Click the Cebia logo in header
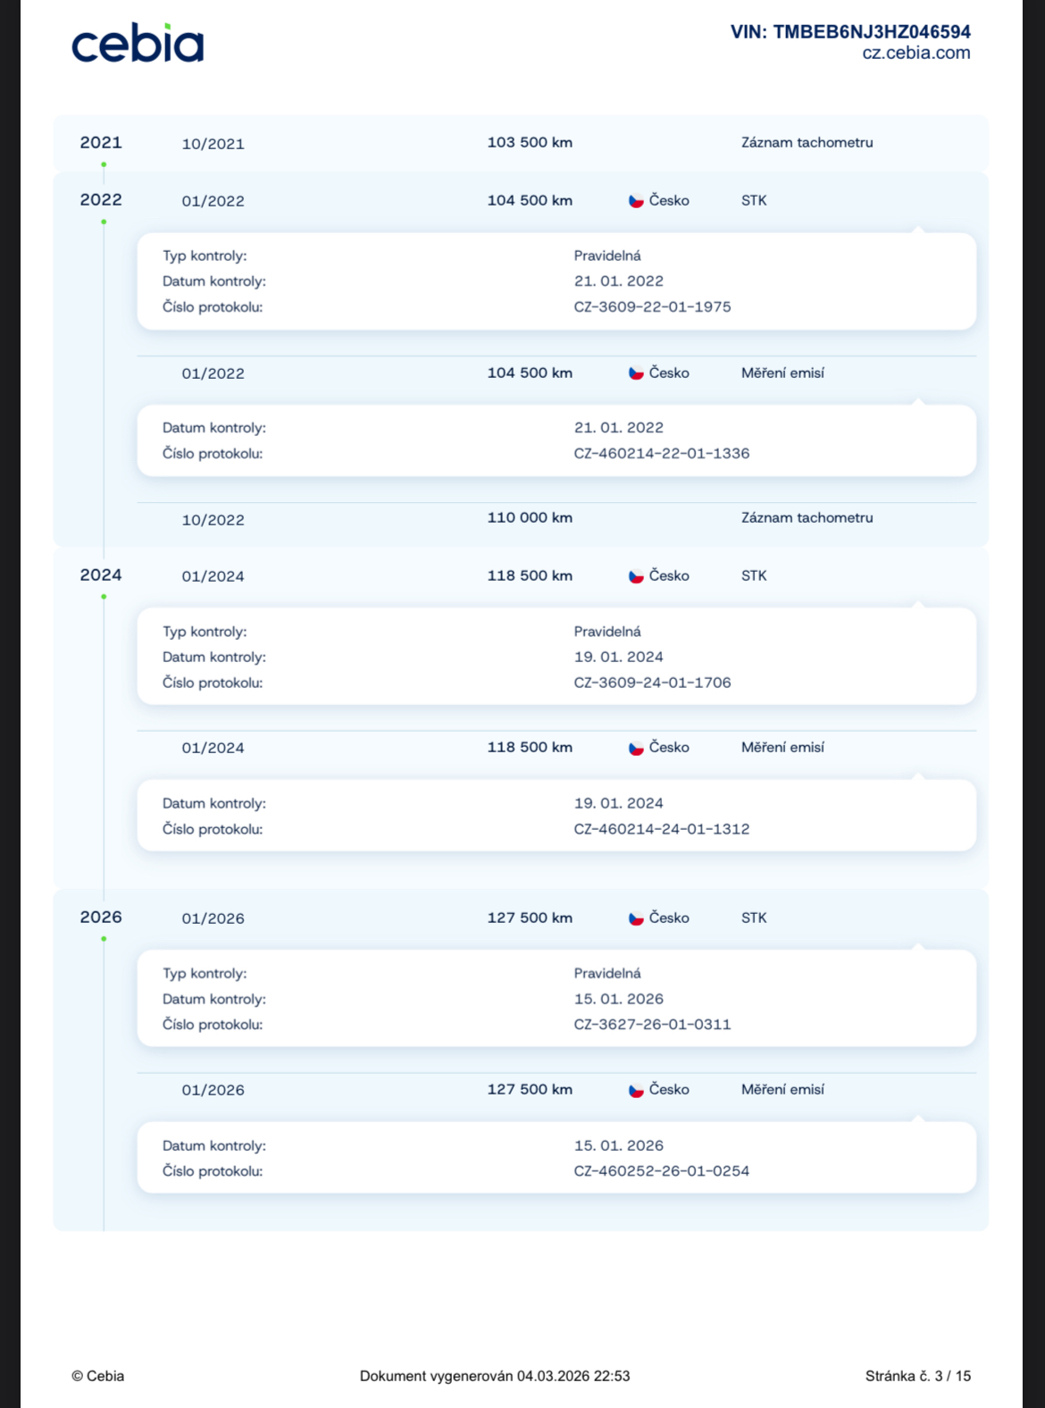This screenshot has width=1045, height=1408. click(x=138, y=44)
